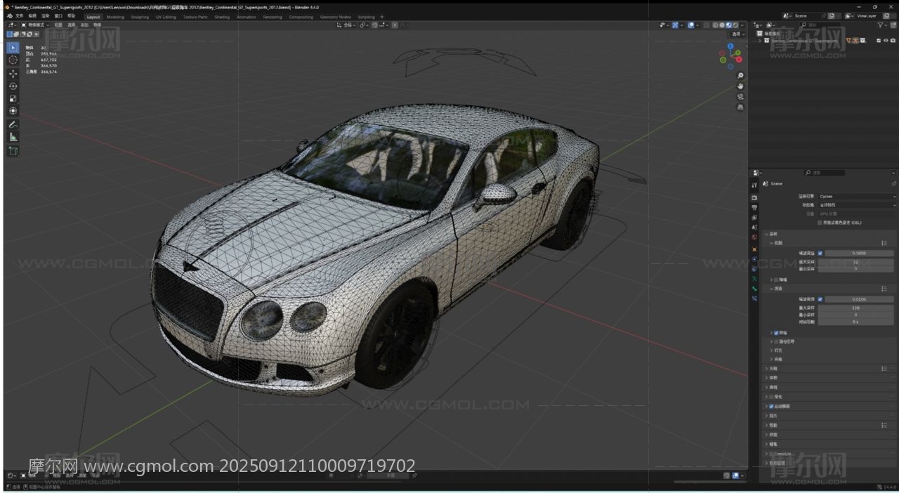Toggle viewport gizmo display button
The height and width of the screenshot is (493, 899).
(x=675, y=25)
